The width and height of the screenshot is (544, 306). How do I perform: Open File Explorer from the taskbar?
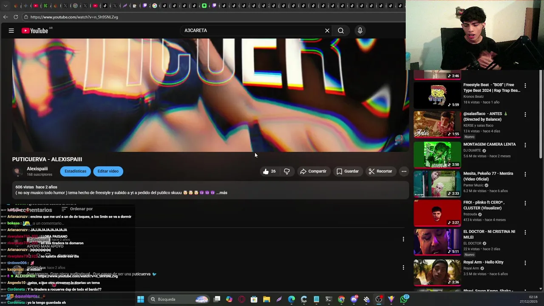click(x=266, y=299)
